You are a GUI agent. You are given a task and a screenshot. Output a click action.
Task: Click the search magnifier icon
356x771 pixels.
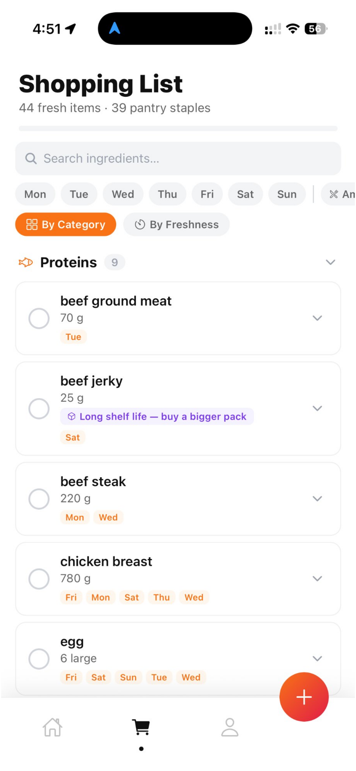pyautogui.click(x=31, y=158)
